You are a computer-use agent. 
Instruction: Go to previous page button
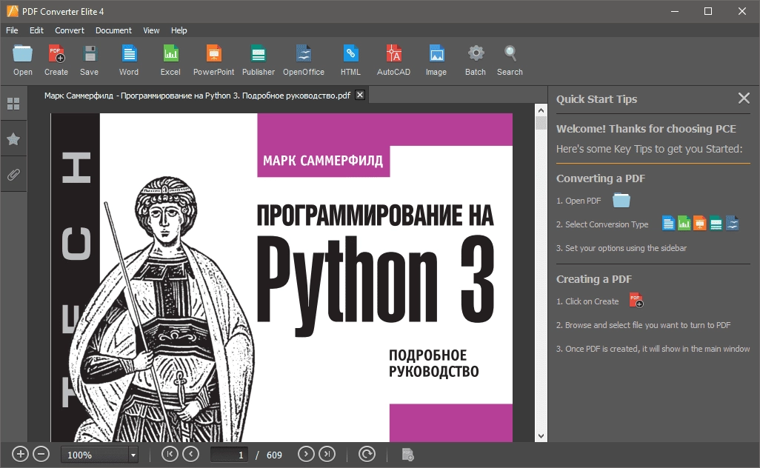click(190, 454)
